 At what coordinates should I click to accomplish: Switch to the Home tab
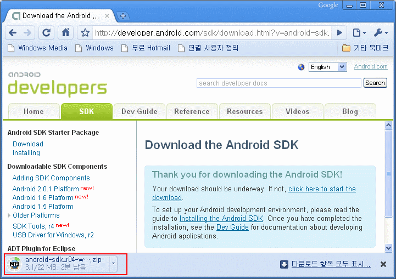pos(34,111)
